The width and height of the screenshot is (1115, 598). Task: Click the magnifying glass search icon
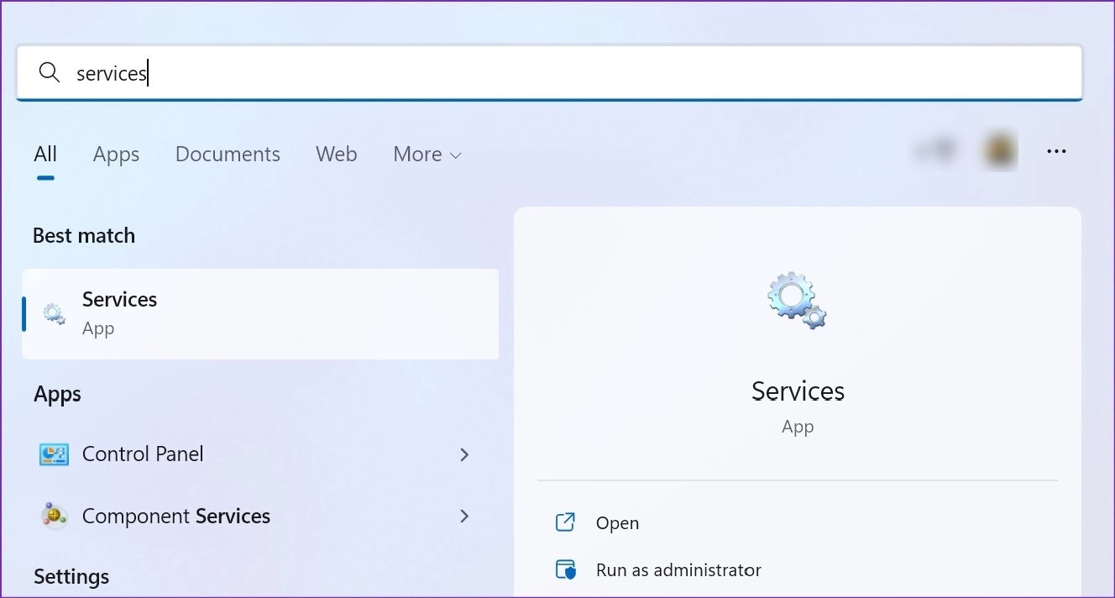pos(50,73)
